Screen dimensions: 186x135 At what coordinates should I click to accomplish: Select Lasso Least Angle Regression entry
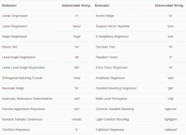(23, 68)
